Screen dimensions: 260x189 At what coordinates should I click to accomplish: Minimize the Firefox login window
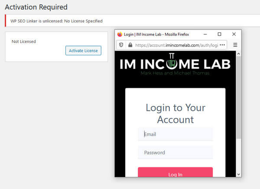tap(205, 34)
